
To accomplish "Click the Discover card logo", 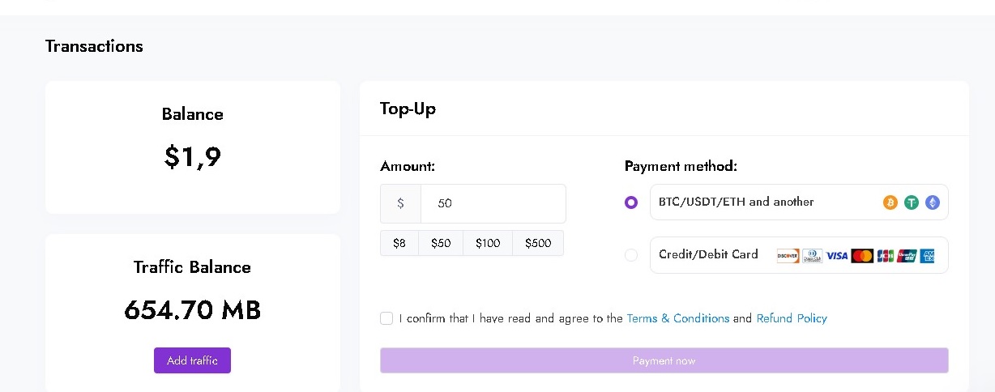I will tap(788, 256).
